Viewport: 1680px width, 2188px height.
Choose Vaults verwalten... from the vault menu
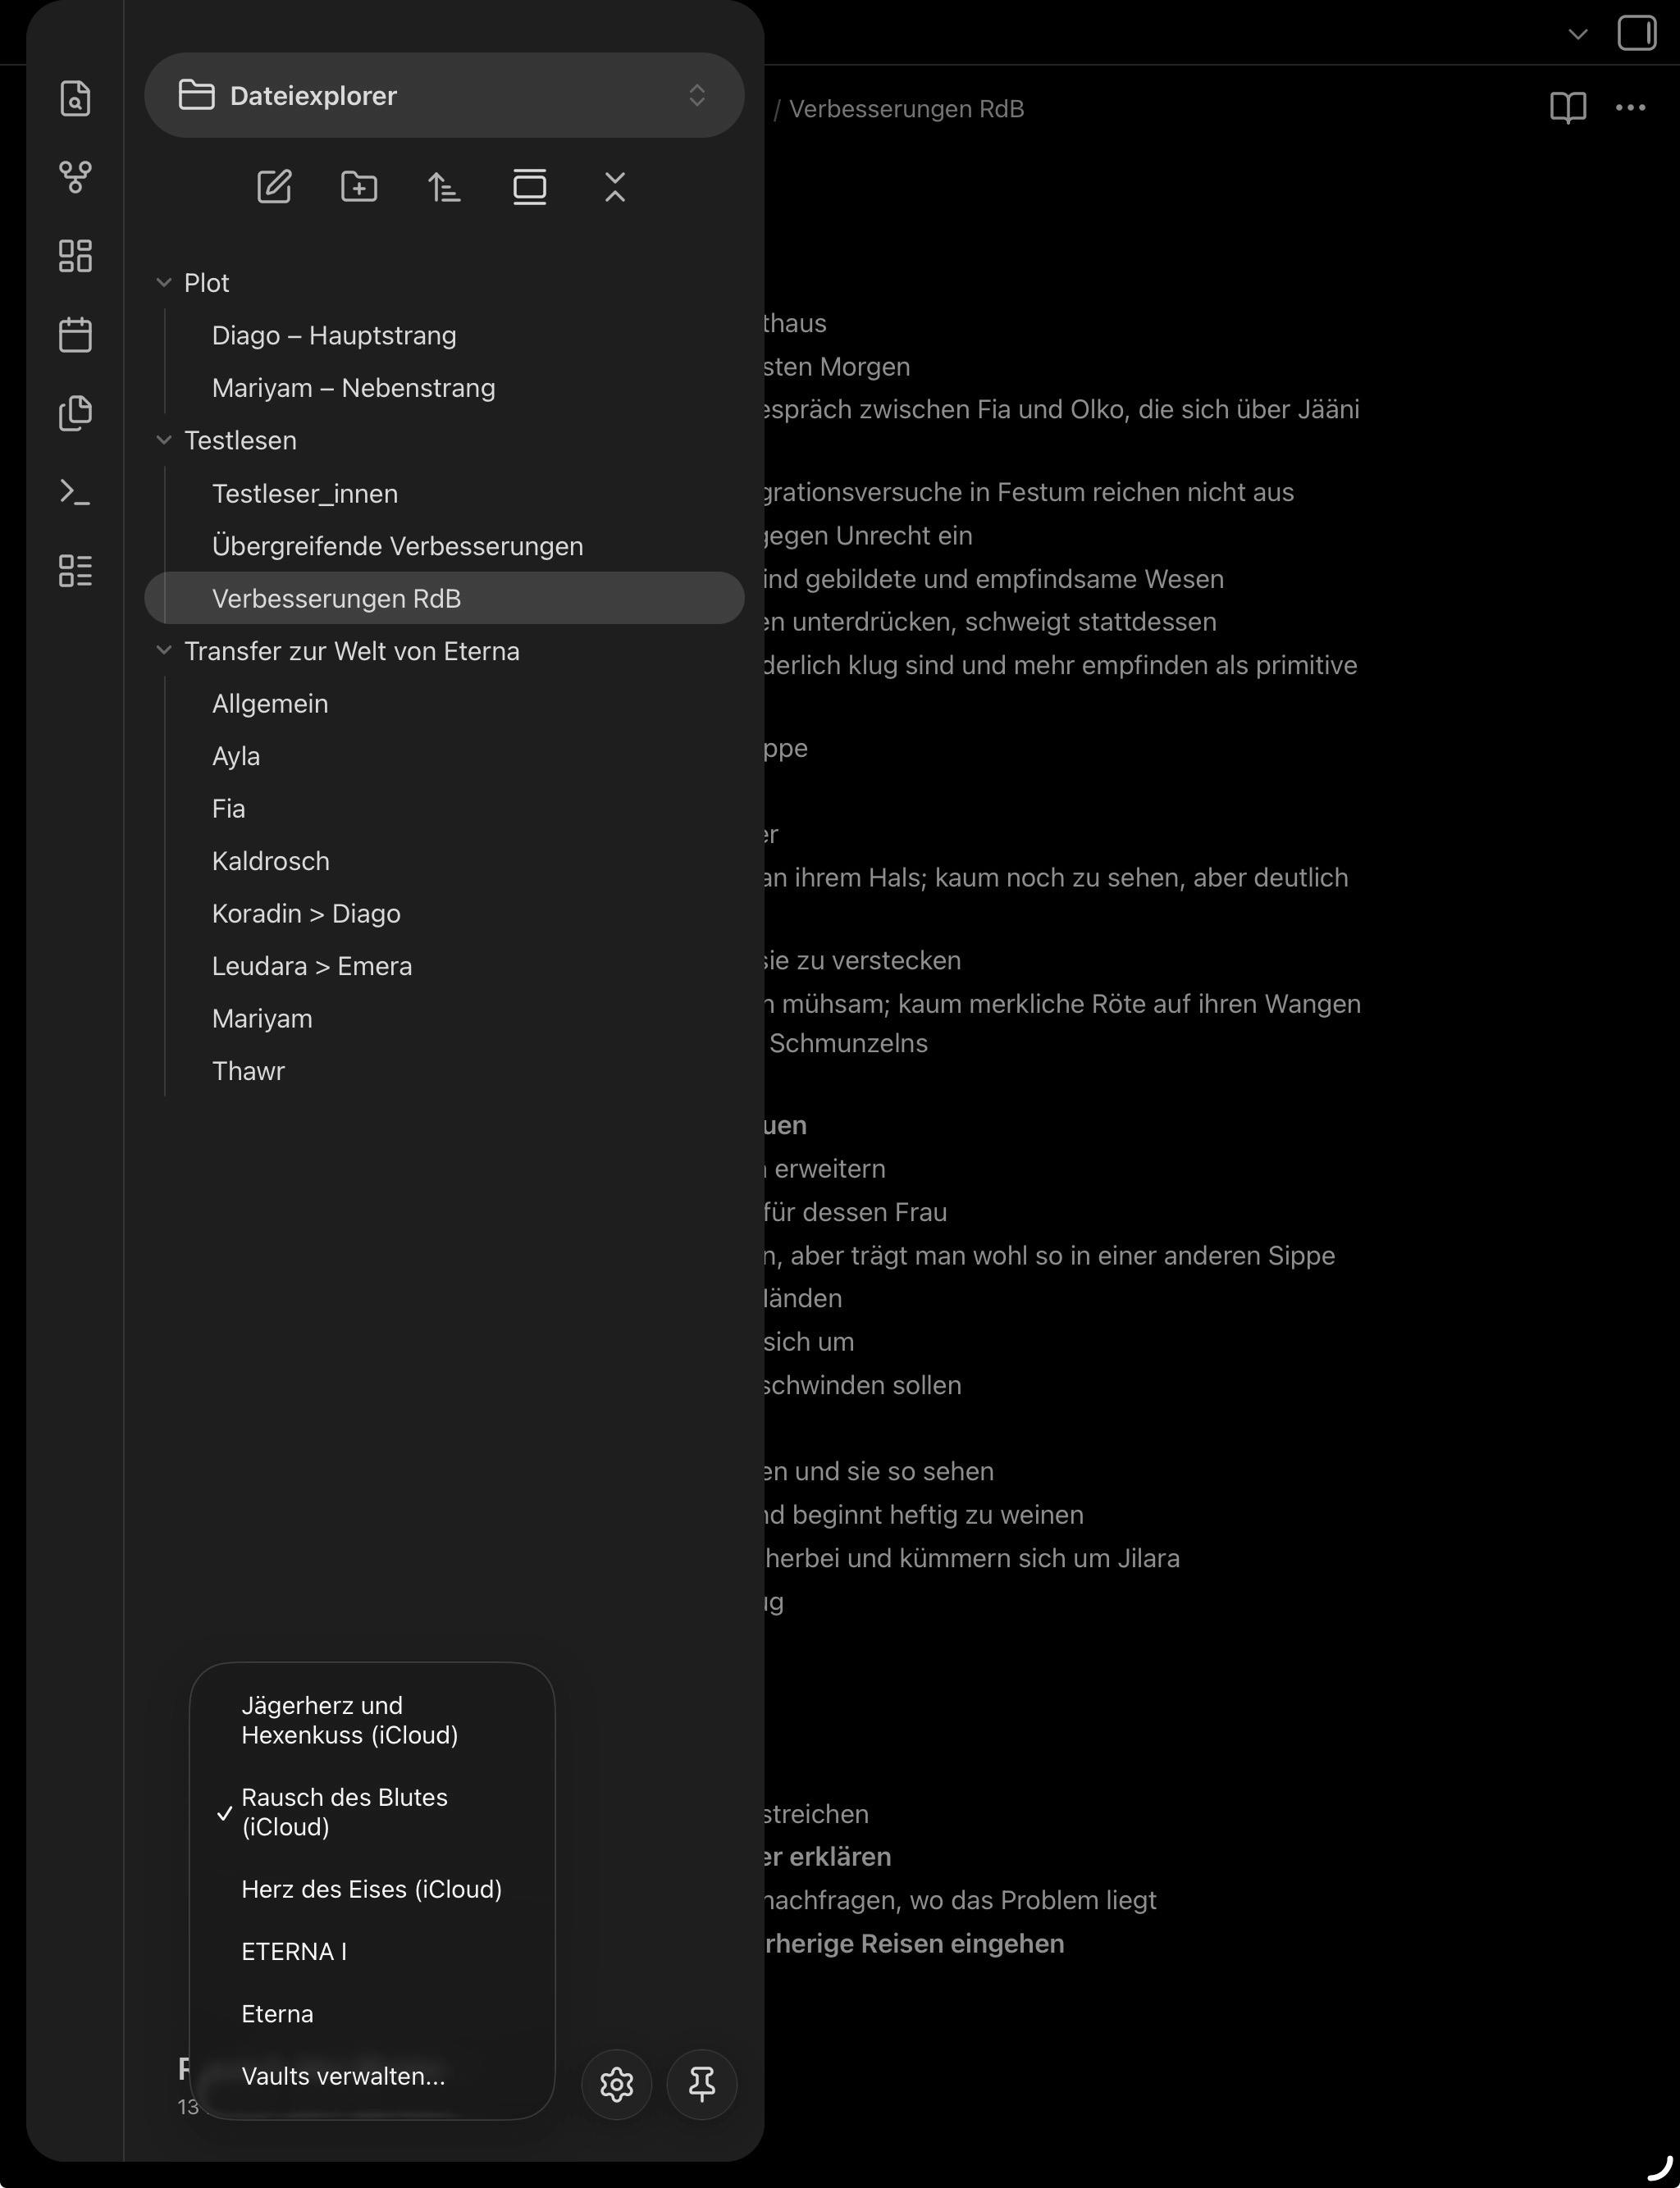(372, 2076)
